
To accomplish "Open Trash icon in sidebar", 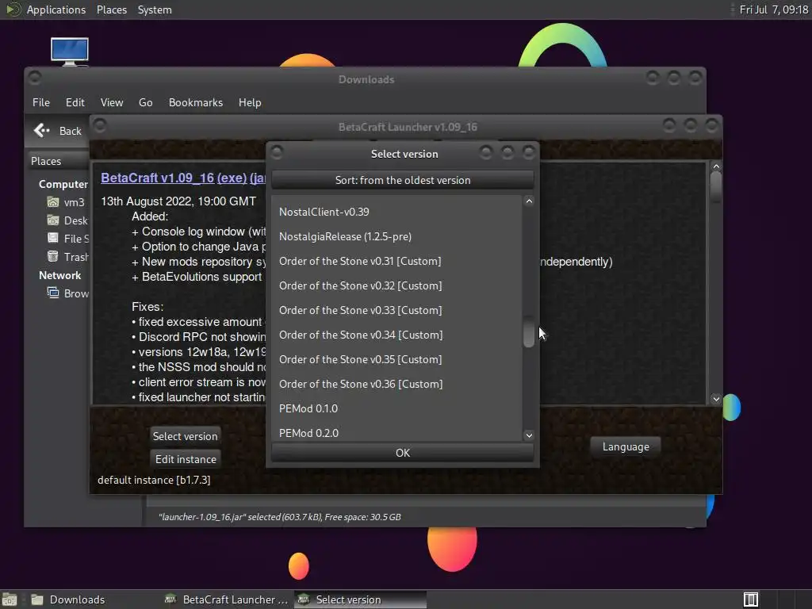I will tap(53, 256).
